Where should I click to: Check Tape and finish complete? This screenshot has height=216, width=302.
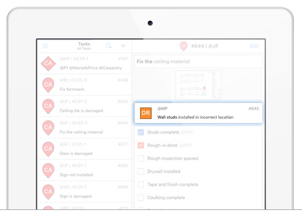[141, 184]
